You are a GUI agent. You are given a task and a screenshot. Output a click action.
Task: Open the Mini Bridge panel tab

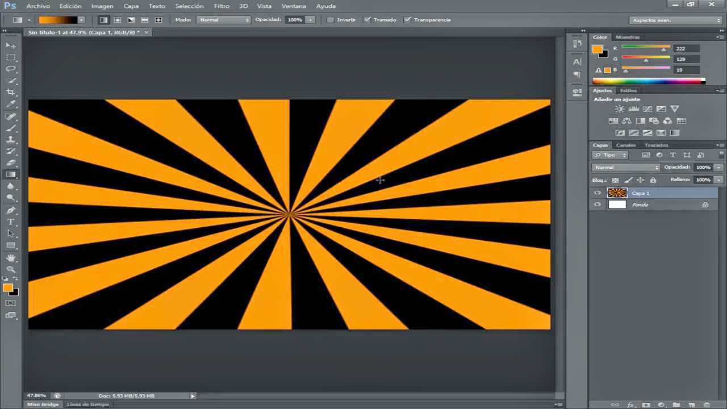[x=44, y=404]
